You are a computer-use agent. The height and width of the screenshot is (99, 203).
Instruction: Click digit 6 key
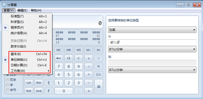click(x=78, y=75)
